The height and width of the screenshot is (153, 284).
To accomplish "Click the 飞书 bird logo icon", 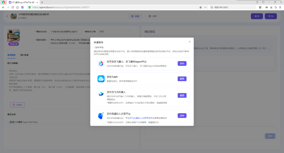I will 101,94.
